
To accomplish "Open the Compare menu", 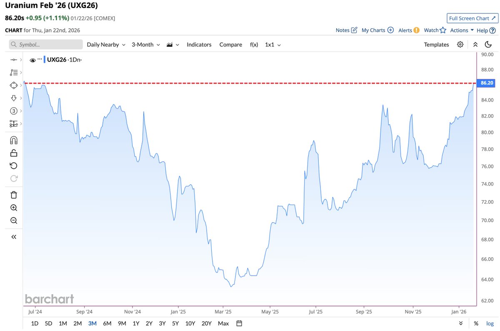I will (x=230, y=45).
